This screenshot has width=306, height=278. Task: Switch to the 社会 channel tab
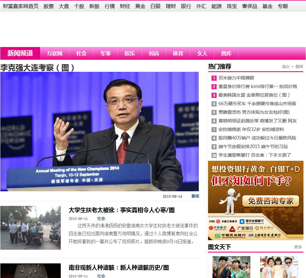(81, 53)
